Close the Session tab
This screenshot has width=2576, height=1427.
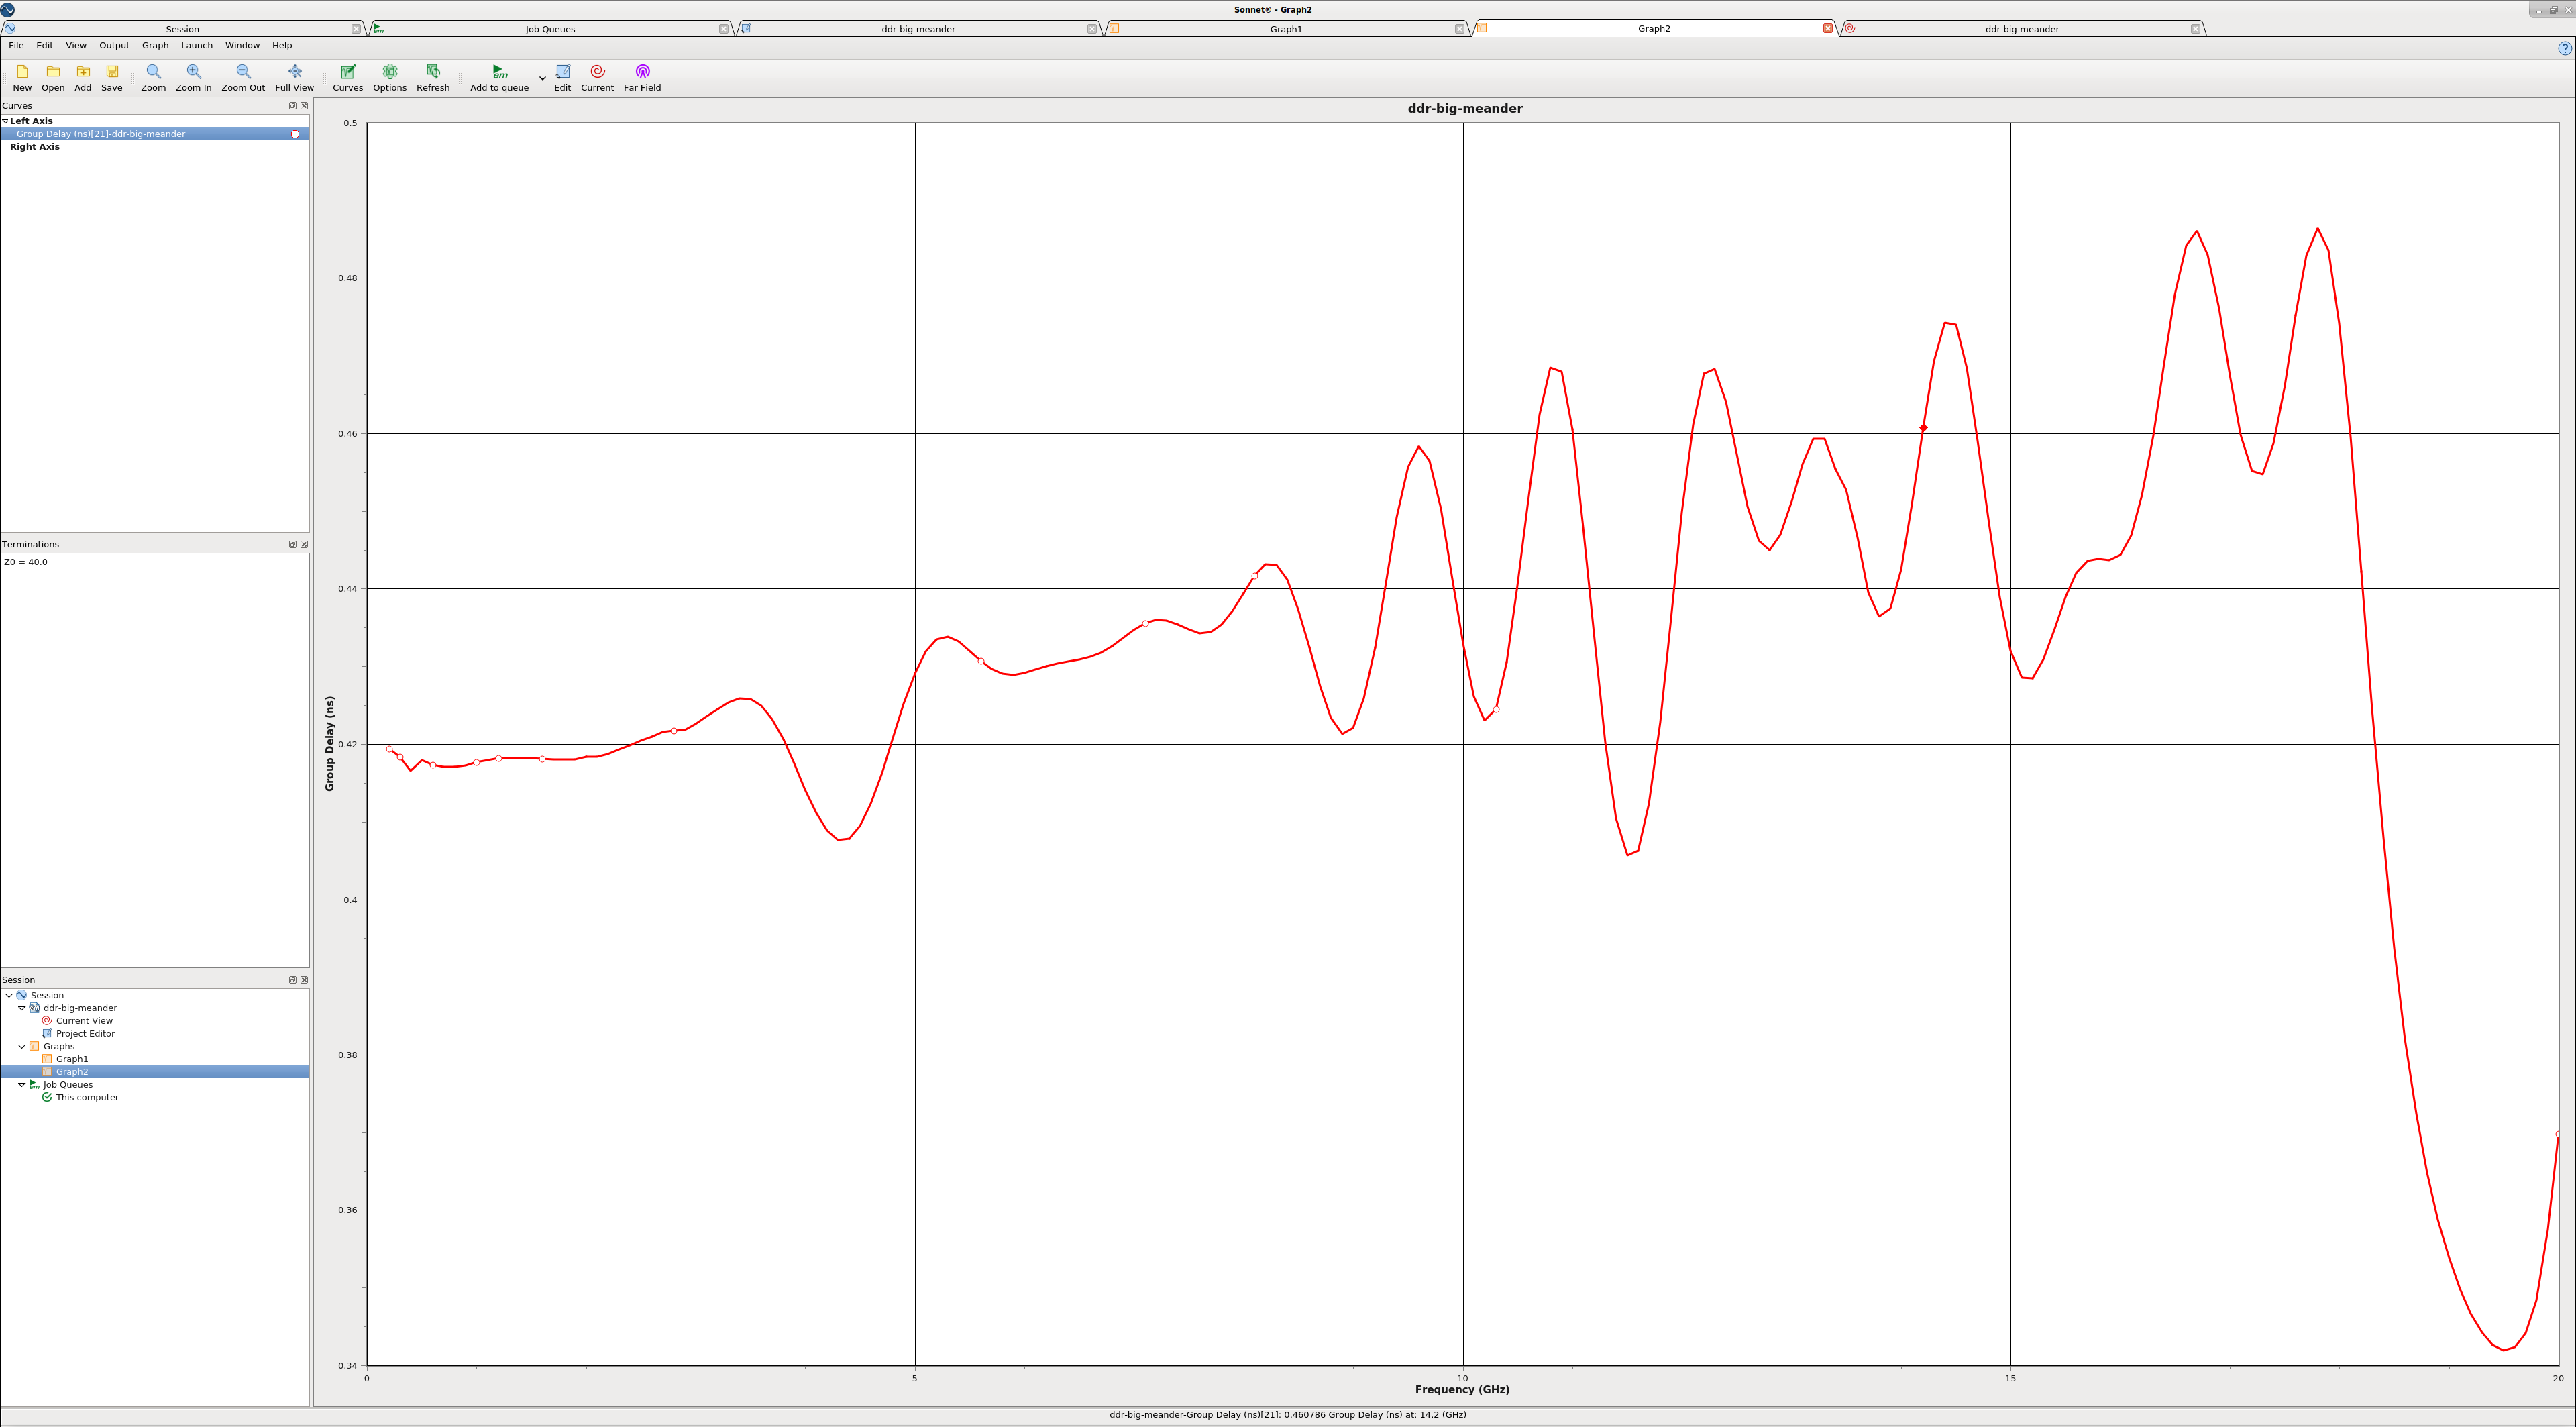pyautogui.click(x=355, y=29)
